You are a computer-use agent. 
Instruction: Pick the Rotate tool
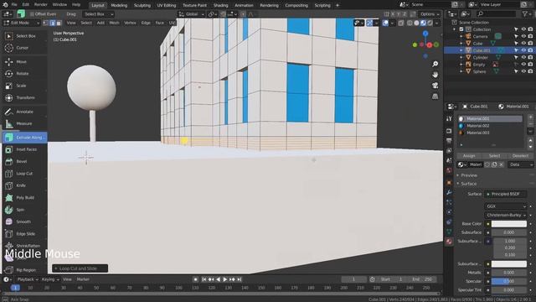(24, 74)
